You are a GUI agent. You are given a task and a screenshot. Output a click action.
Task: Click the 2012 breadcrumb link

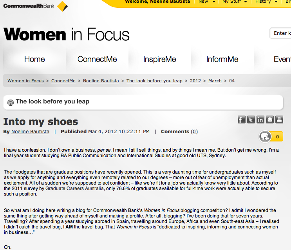point(195,81)
